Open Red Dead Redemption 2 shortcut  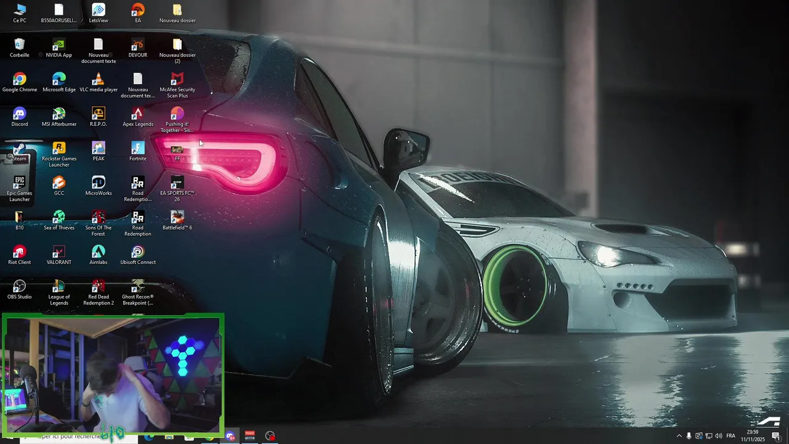pos(99,293)
